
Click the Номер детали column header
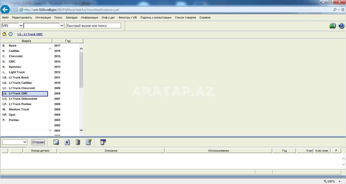(x=40, y=151)
